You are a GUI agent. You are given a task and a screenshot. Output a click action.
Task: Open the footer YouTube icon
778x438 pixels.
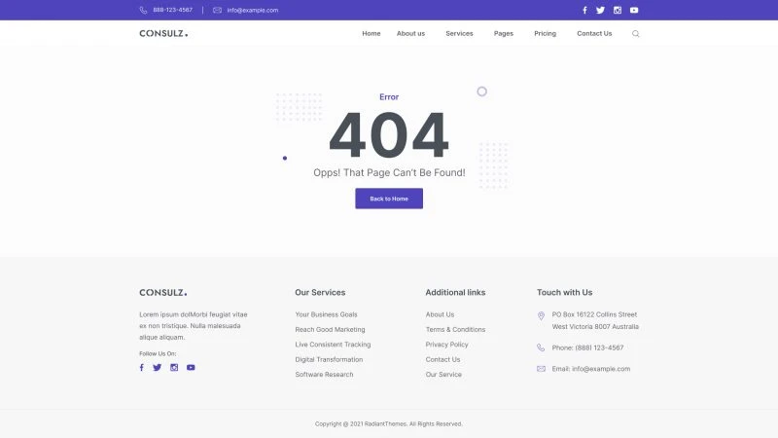[x=191, y=367]
